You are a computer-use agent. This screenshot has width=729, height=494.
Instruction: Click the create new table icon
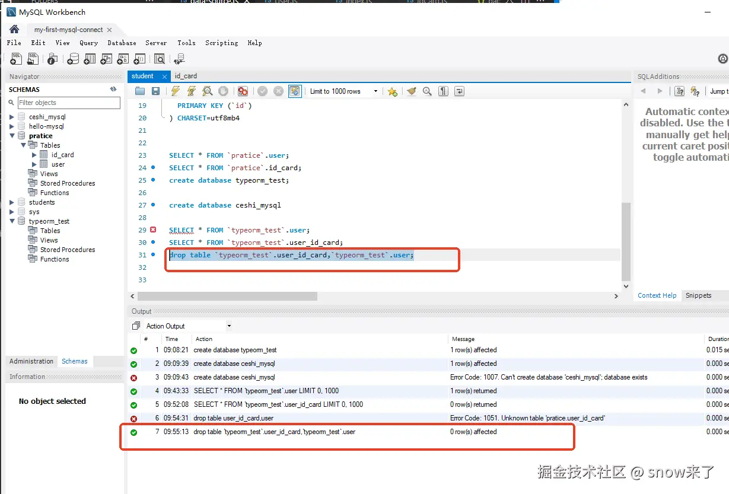89,58
